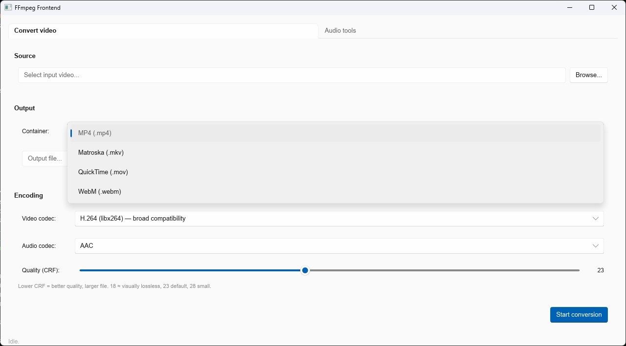Screen dimensions: 626x346
Task: Click the Video codec label
Action: (x=39, y=219)
